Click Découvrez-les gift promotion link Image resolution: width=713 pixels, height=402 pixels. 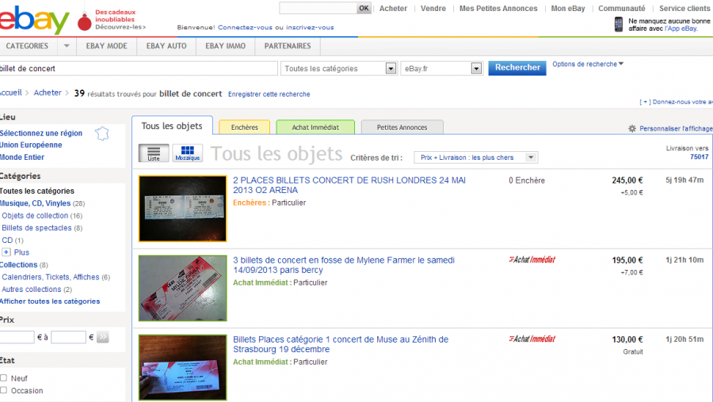coord(120,27)
